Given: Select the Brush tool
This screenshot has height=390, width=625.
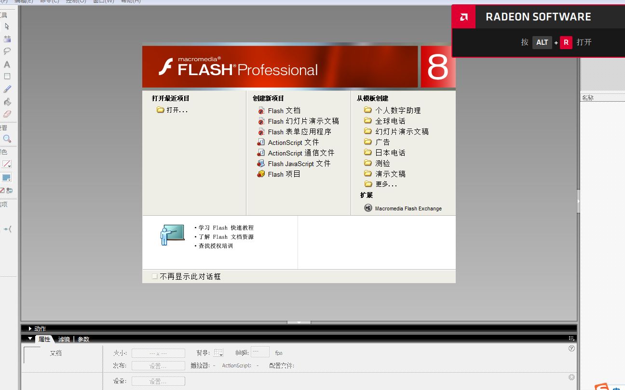Looking at the screenshot, I should [x=7, y=89].
